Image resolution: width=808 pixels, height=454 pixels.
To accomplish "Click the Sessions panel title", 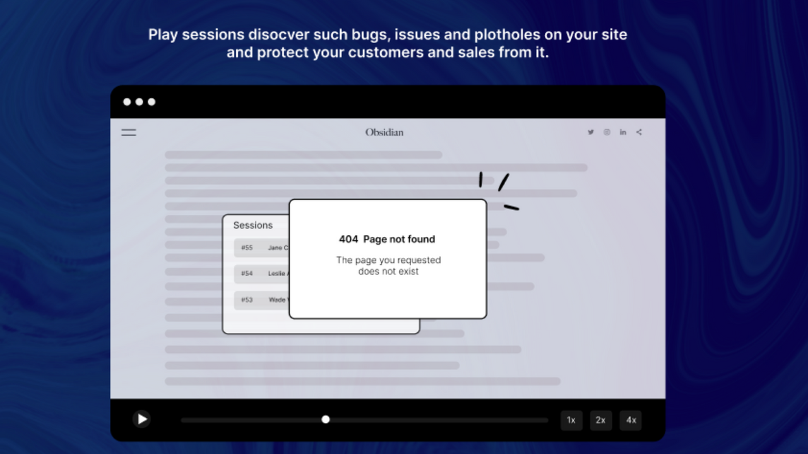I will pos(253,225).
